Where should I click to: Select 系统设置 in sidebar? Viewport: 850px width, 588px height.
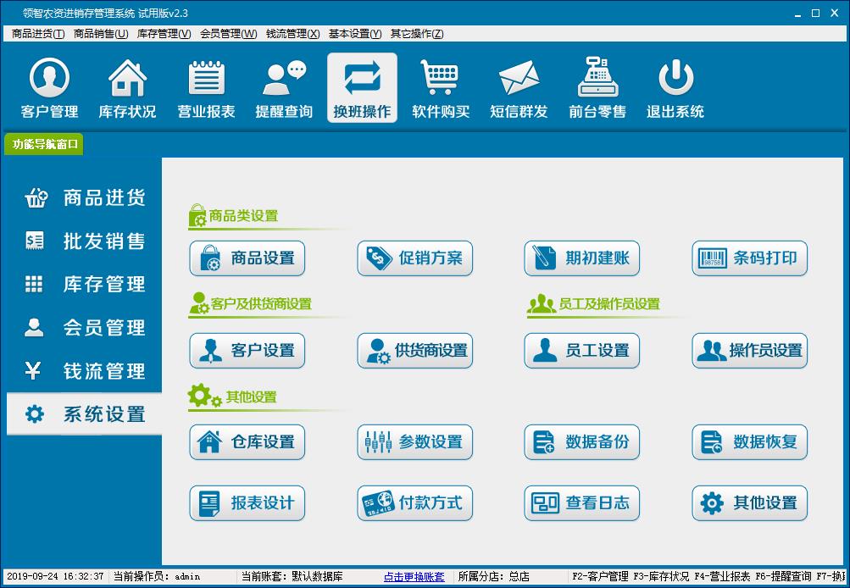point(85,414)
